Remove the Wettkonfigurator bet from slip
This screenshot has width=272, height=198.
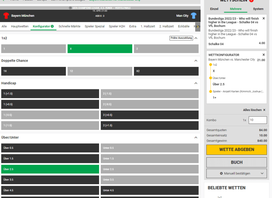264,55
